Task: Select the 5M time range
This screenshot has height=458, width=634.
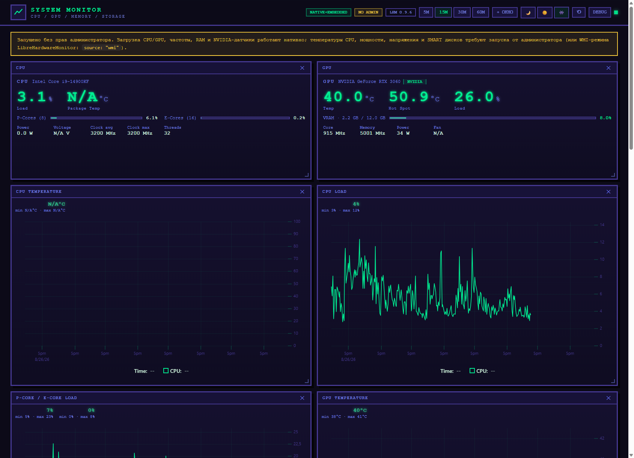Action: [426, 12]
